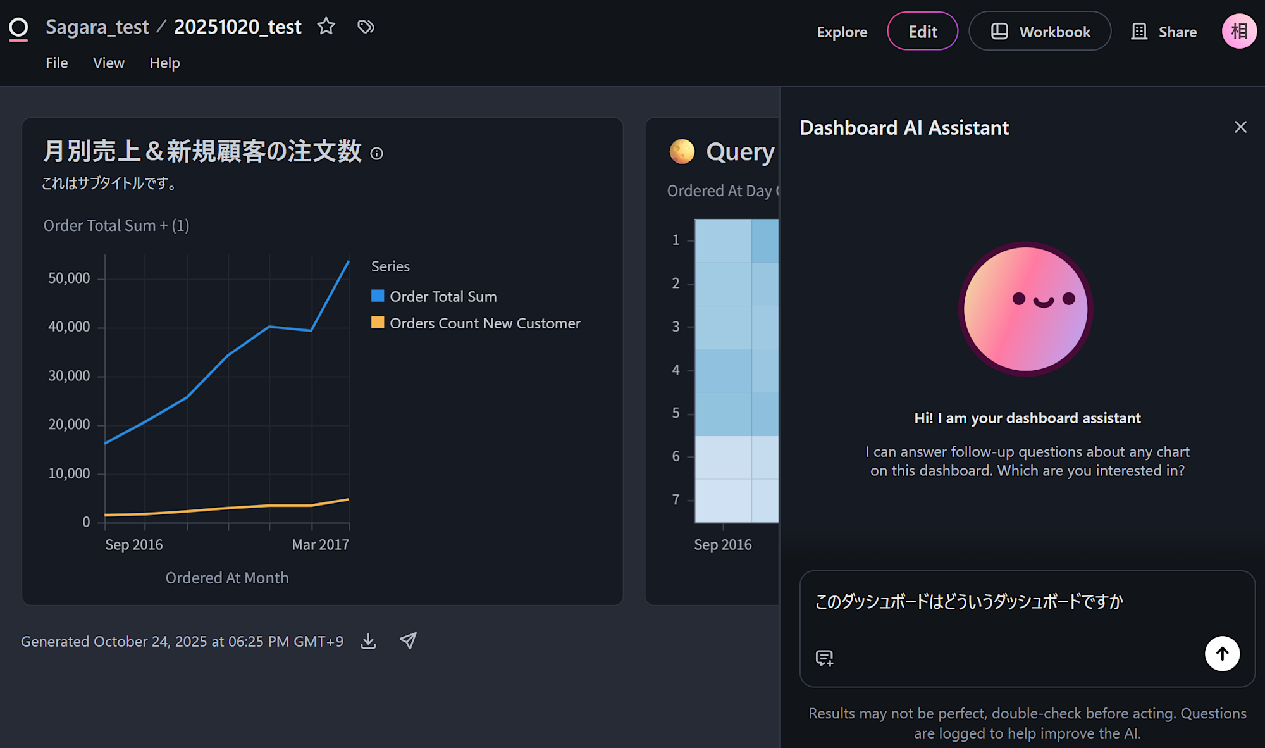Open the Help menu
The width and height of the screenshot is (1265, 748).
click(164, 63)
